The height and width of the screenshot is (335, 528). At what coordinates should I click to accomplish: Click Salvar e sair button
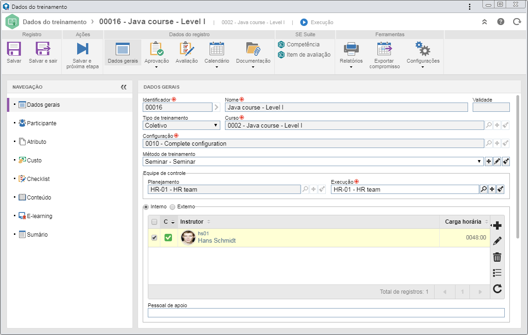(x=43, y=52)
